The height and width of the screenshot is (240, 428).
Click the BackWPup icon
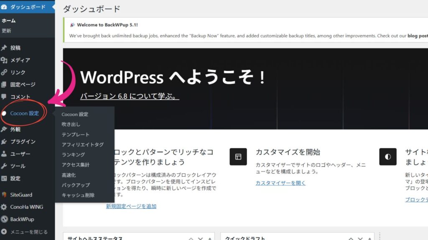4,219
